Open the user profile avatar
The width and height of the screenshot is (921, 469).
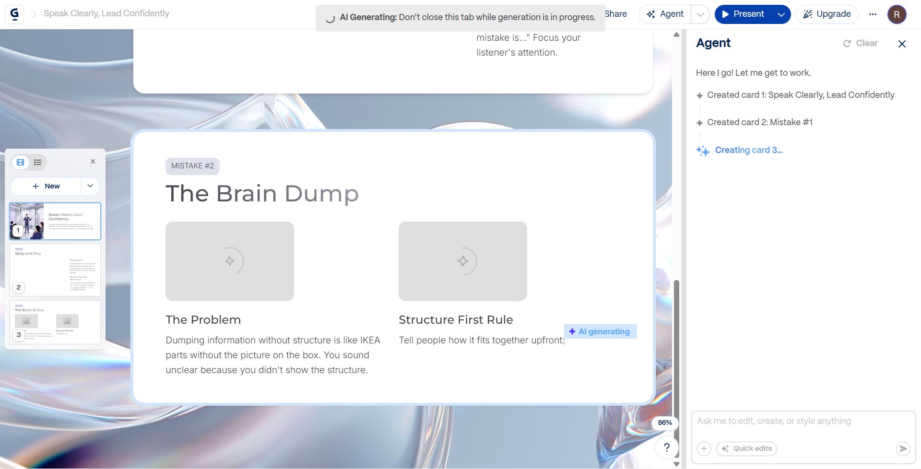896,14
